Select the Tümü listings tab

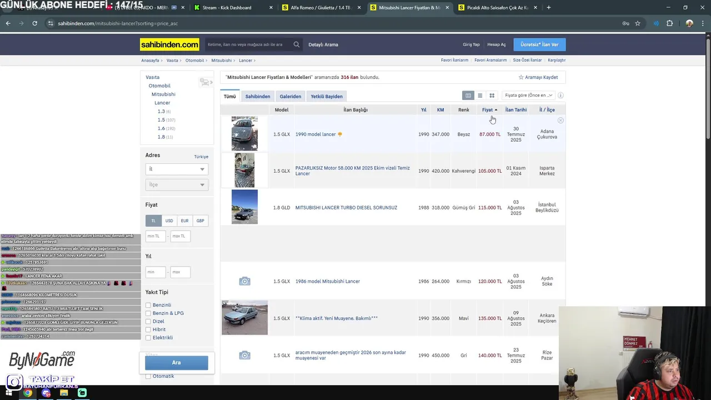point(230,96)
